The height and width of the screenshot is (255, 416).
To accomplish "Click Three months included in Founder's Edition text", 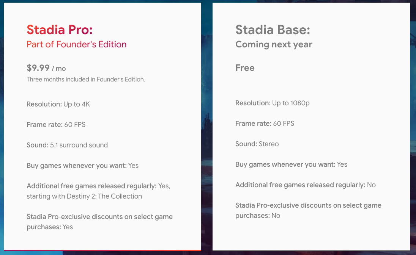I will (86, 80).
